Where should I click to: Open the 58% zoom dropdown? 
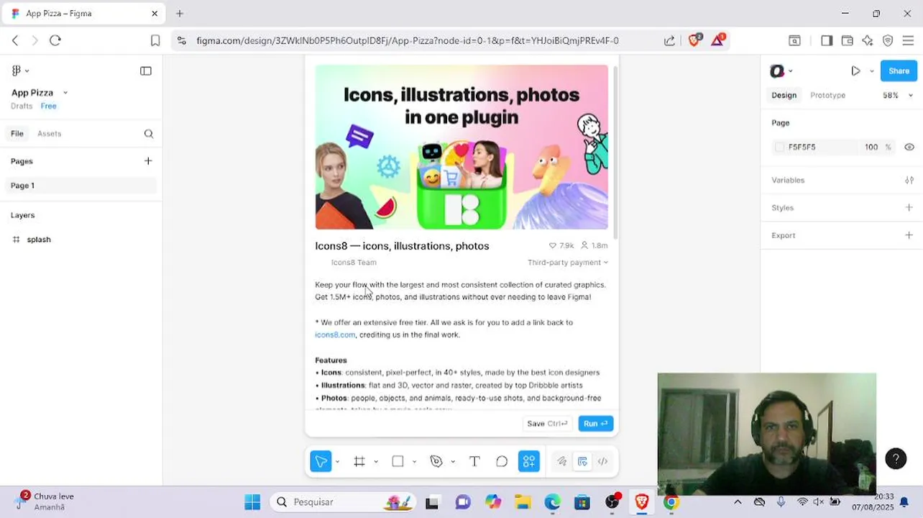coord(898,95)
